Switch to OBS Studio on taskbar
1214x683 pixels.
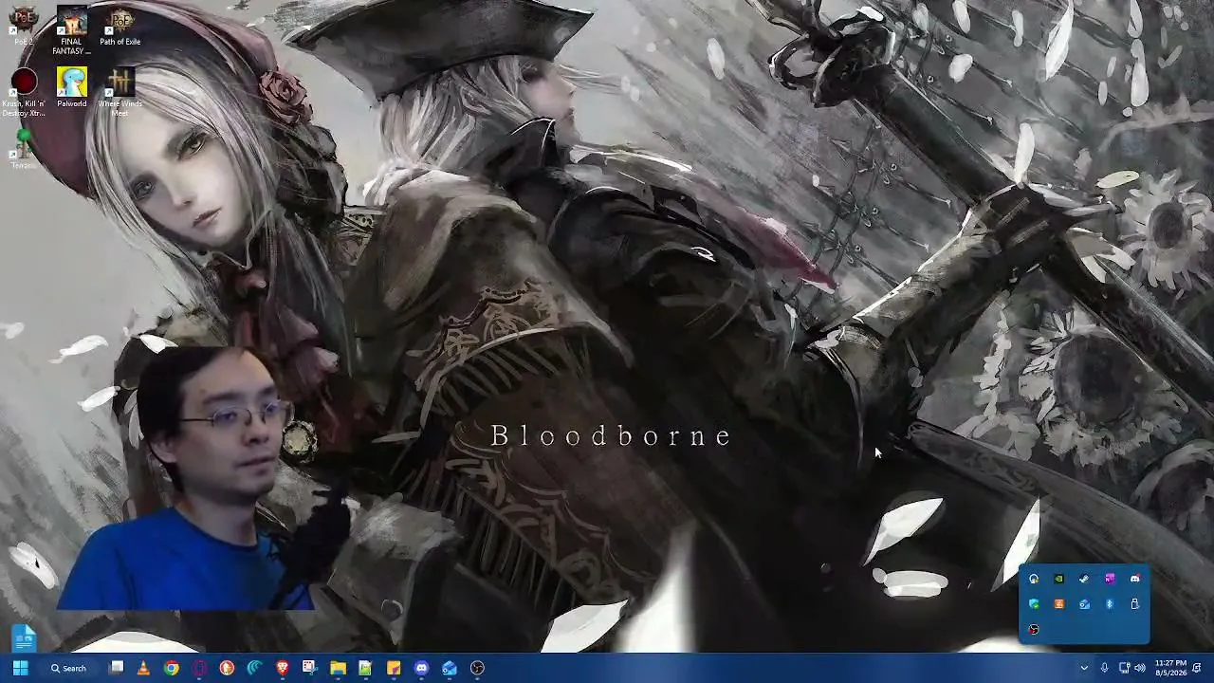tap(477, 668)
